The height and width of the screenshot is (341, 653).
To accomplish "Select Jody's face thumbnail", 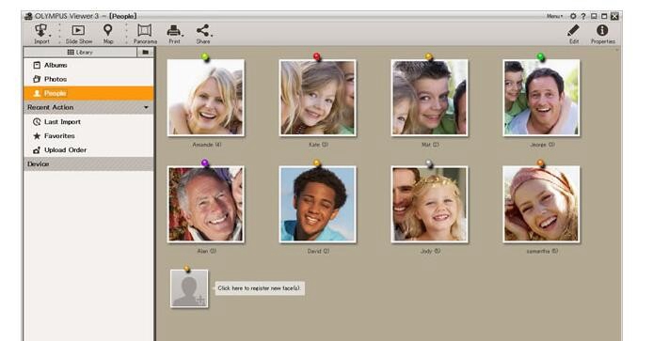I will [429, 204].
